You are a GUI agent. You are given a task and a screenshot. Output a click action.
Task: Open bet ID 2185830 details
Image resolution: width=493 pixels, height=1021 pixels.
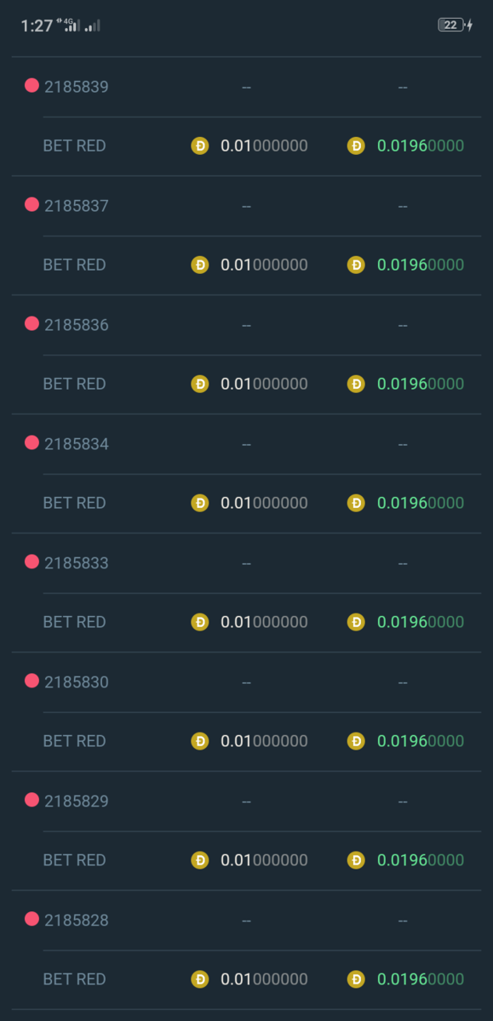[77, 682]
